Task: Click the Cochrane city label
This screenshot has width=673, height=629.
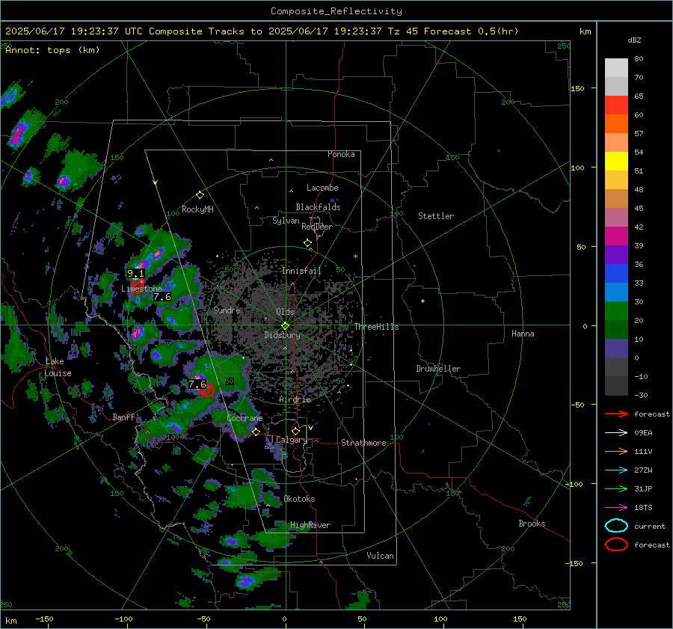Action: [245, 418]
